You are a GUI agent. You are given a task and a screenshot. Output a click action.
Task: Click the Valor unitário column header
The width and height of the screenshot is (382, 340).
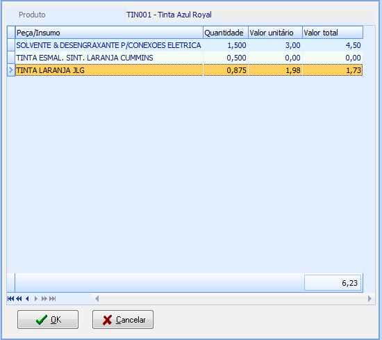click(x=275, y=33)
